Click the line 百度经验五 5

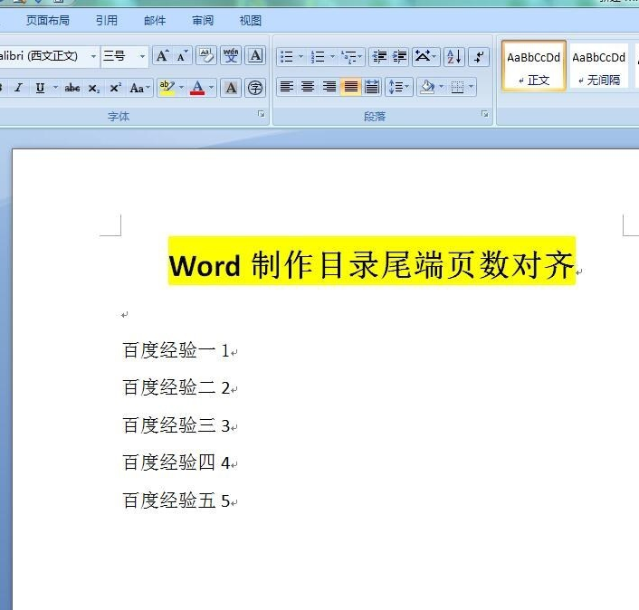[176, 500]
